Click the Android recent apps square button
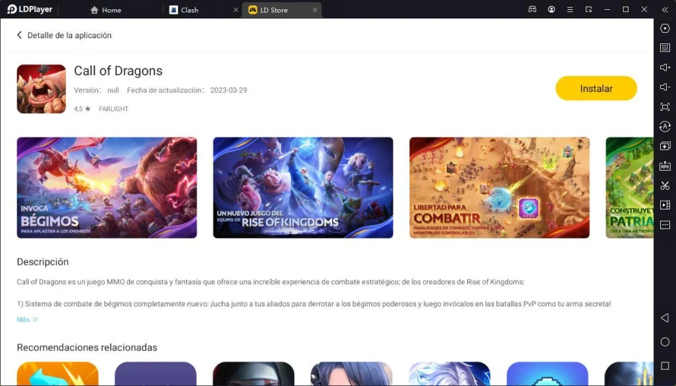The width and height of the screenshot is (676, 386). tap(665, 366)
